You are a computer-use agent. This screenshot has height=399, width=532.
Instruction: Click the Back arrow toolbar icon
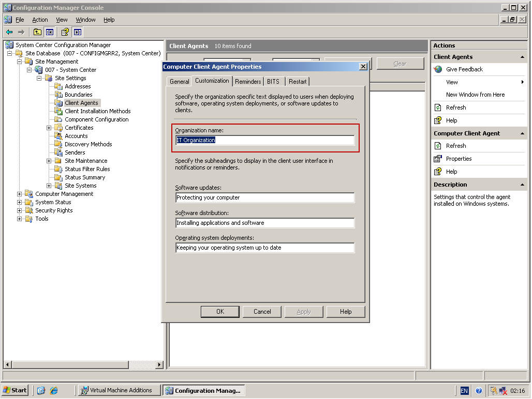tap(9, 32)
